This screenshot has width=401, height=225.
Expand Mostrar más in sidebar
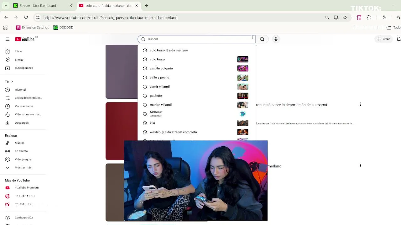[23, 167]
